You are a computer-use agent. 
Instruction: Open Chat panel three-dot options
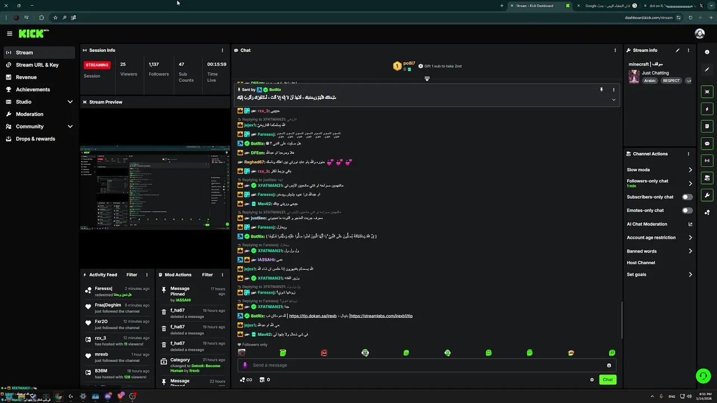pos(614,50)
